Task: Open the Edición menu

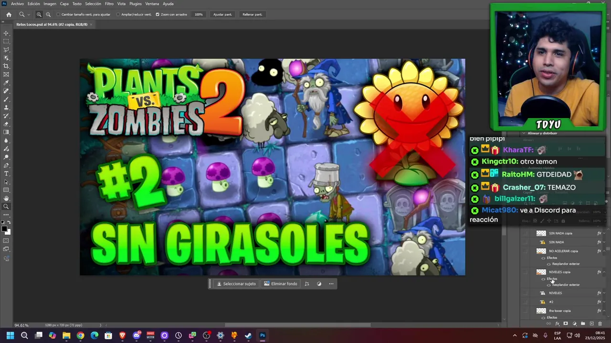Action: point(33,4)
